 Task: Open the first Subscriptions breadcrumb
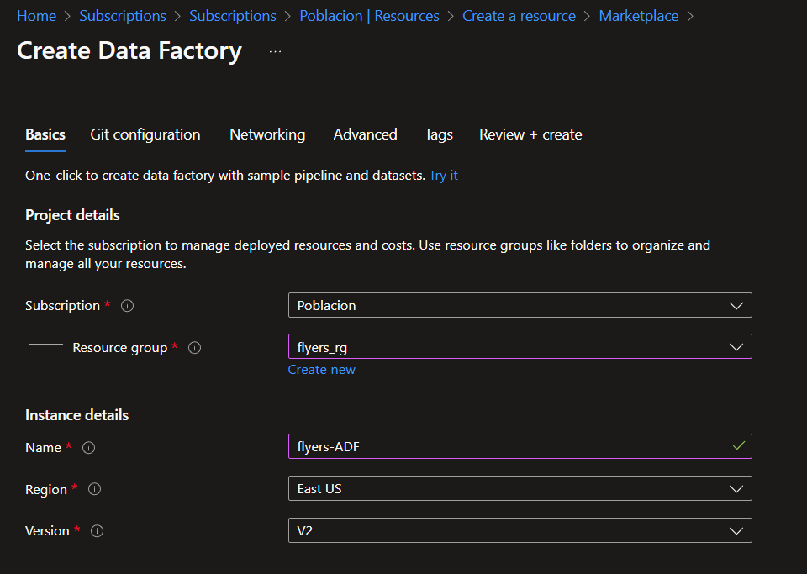point(123,16)
